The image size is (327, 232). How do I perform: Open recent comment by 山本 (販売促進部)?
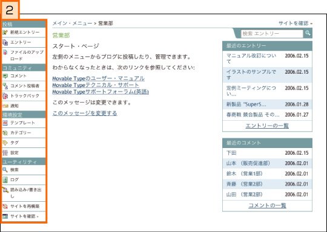(248, 163)
